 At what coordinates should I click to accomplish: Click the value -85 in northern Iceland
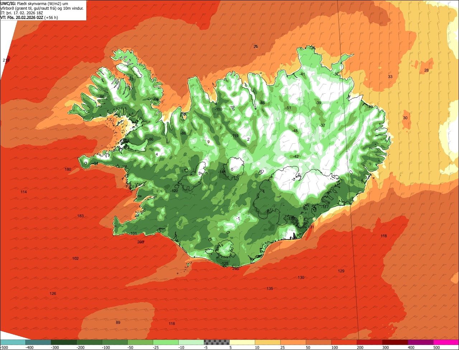point(262,103)
